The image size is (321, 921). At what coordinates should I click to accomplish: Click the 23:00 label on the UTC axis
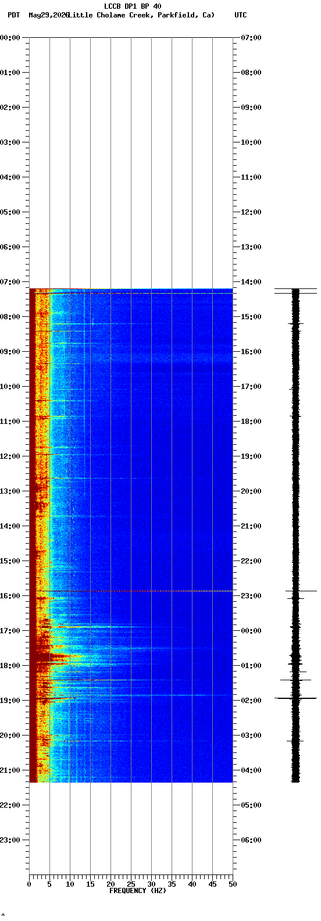point(251,596)
